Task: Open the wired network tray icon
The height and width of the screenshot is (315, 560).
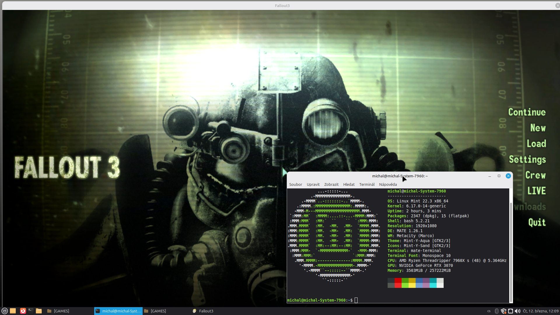Action: point(510,311)
